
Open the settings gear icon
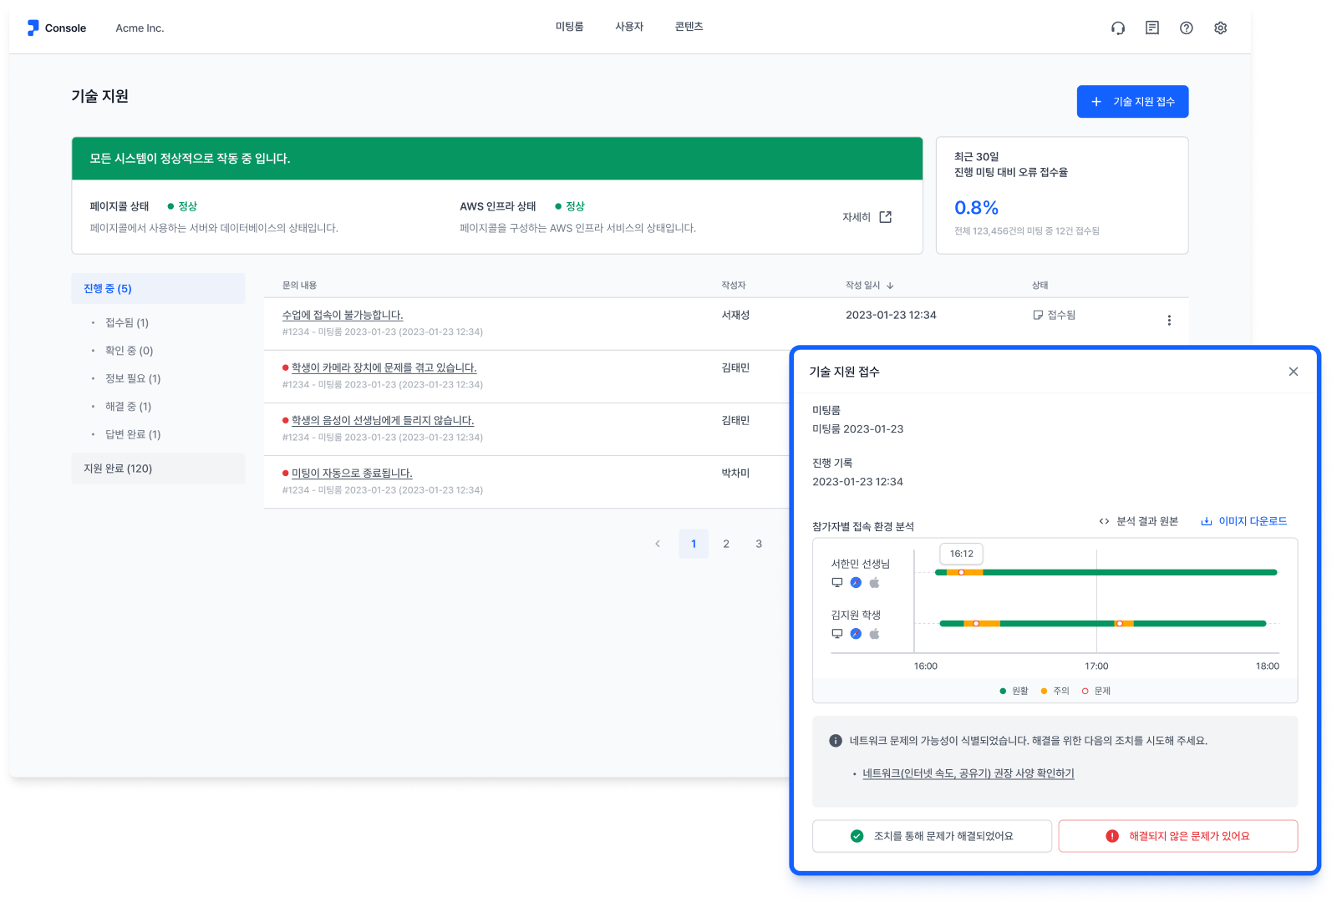1221,28
